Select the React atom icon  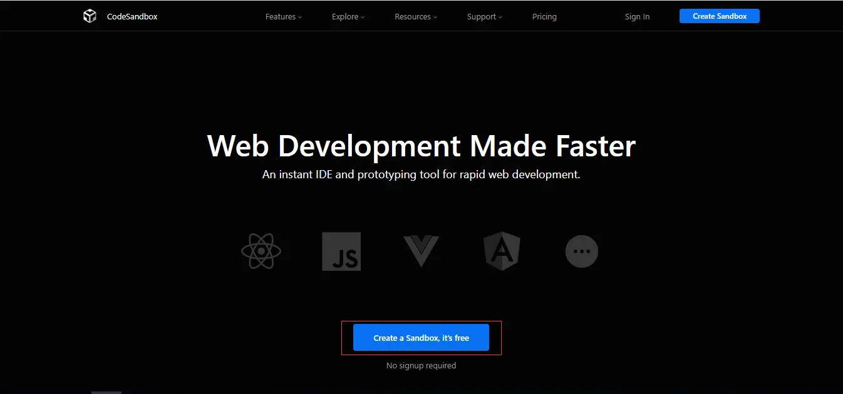[261, 251]
